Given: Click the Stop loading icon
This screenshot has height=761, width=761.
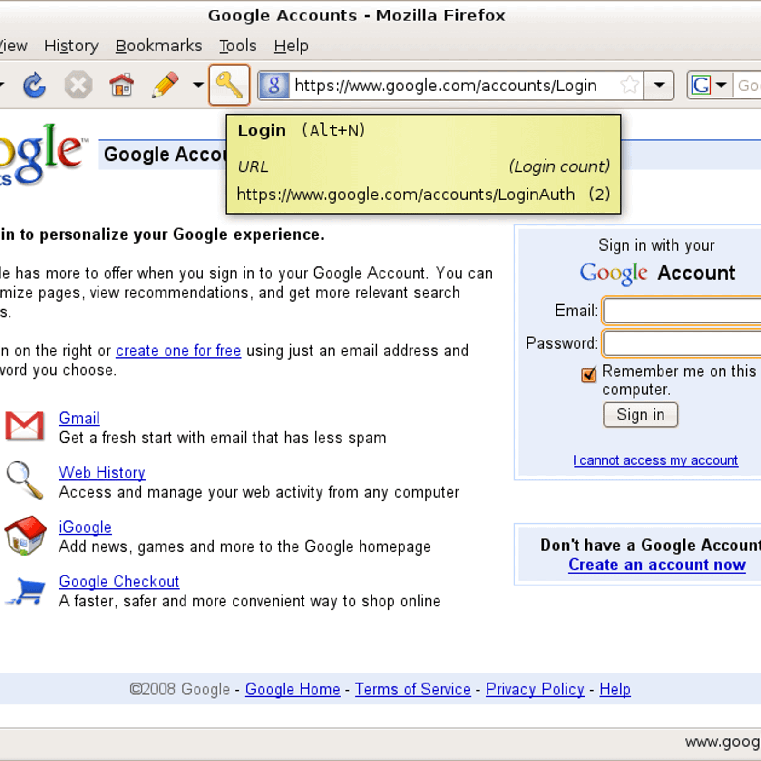Looking at the screenshot, I should click(78, 86).
